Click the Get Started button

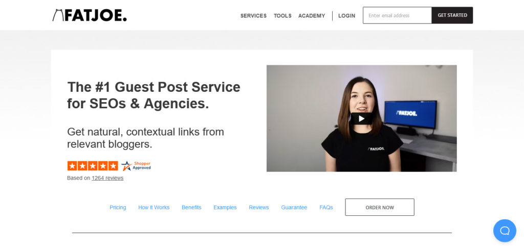tap(452, 15)
